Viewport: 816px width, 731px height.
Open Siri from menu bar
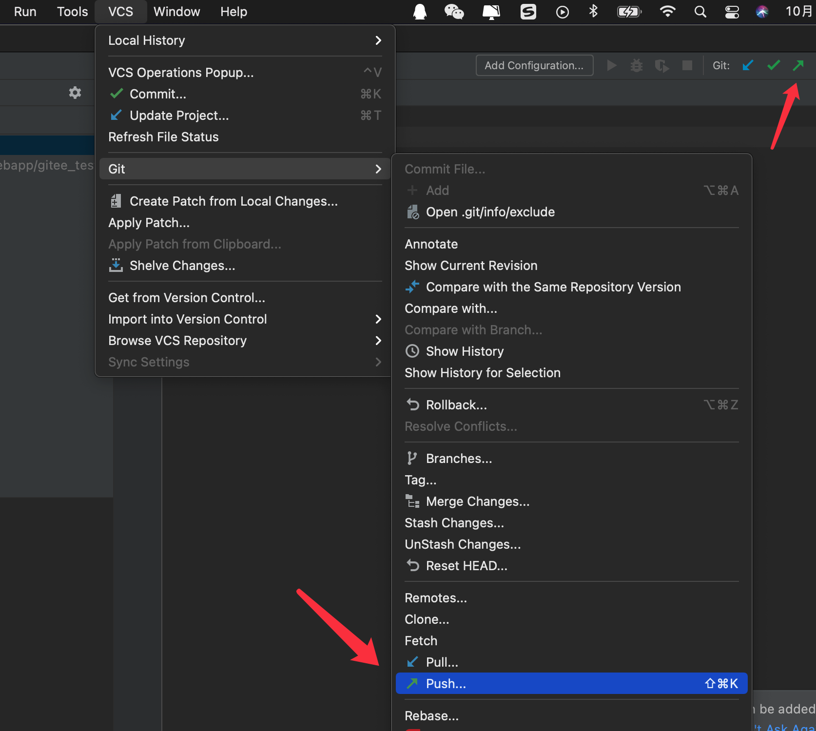[x=762, y=12]
